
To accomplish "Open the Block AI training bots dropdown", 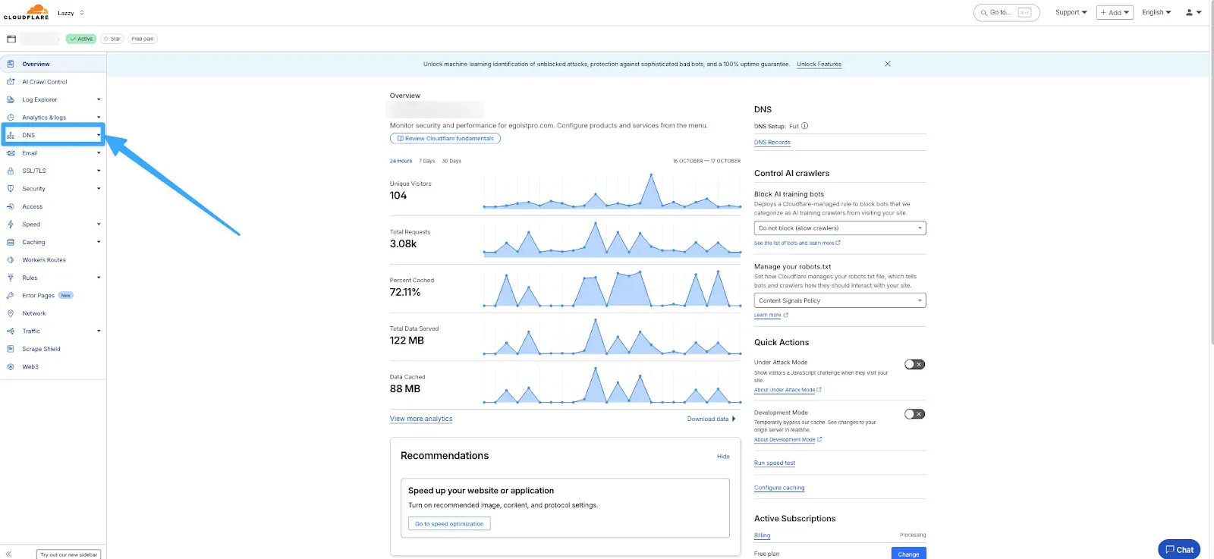I will pos(840,228).
